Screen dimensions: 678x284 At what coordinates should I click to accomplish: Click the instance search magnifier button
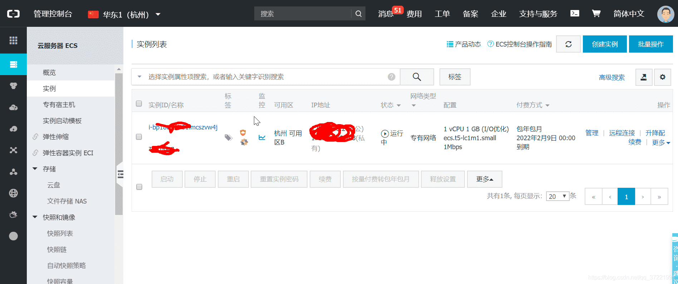417,77
